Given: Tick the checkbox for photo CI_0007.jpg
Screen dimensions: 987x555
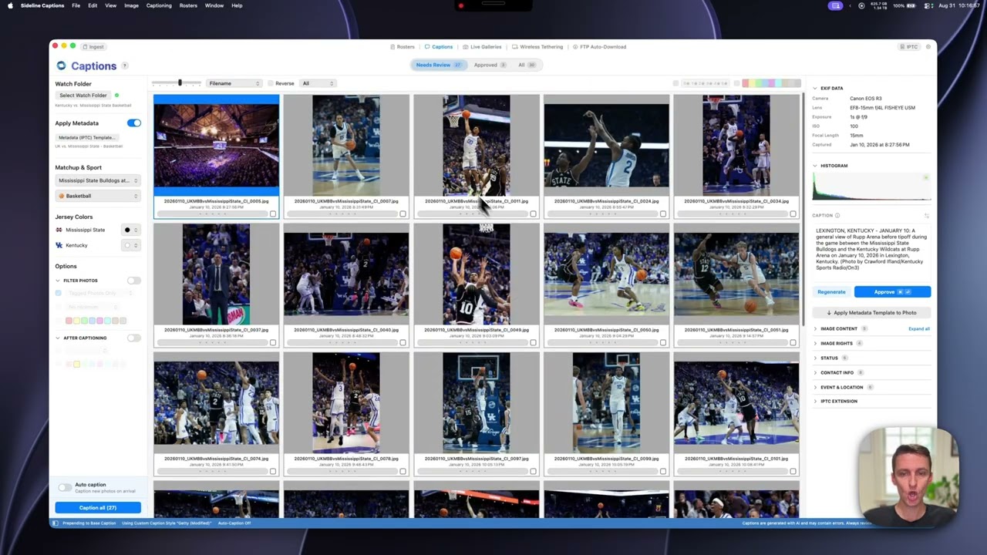Looking at the screenshot, I should (x=403, y=214).
